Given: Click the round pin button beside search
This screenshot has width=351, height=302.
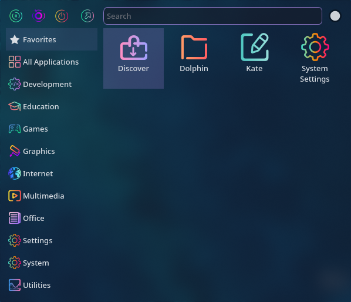Looking at the screenshot, I should tap(335, 16).
